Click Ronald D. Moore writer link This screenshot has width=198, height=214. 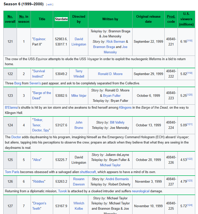tap(110, 74)
